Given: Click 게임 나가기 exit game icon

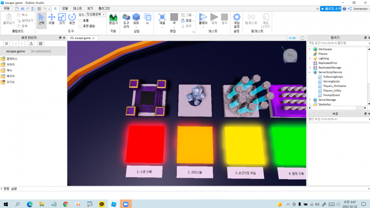Looking at the screenshot, I should tap(266, 20).
